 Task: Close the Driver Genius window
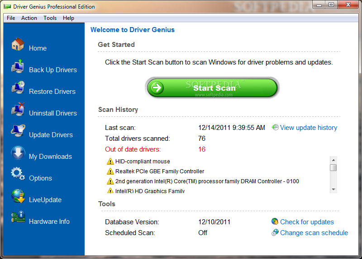coord(348,5)
